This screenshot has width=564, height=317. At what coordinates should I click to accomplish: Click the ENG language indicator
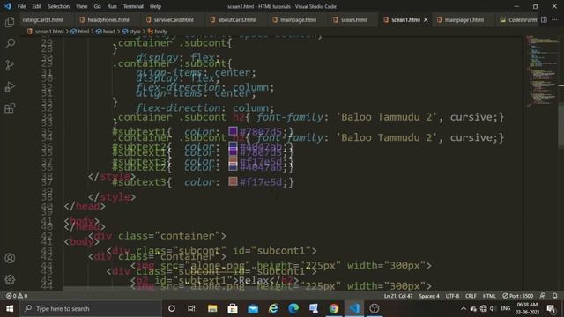pyautogui.click(x=505, y=308)
